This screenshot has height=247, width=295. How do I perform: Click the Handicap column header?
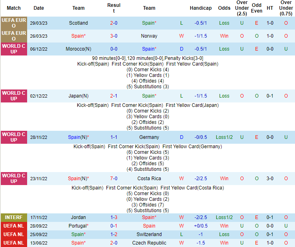(200, 8)
